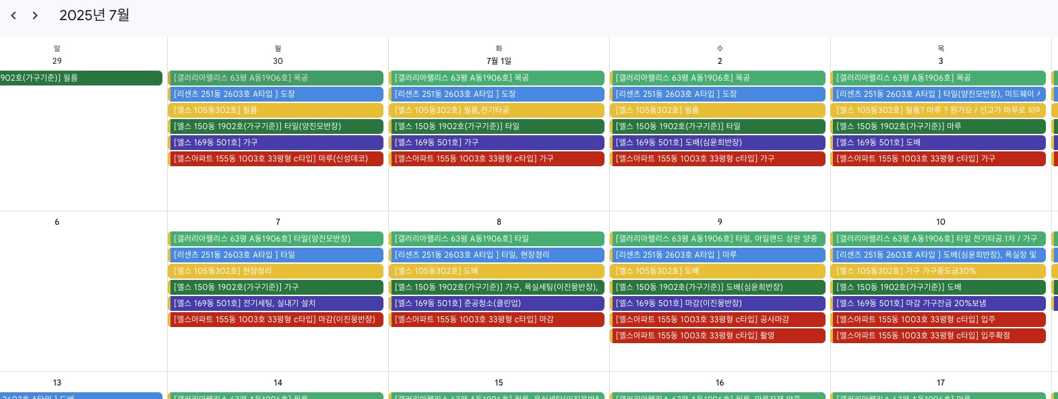Open July 8 리센츠 타일, 현장정리 event
Screen dimensions: 1058x399
tap(497, 255)
